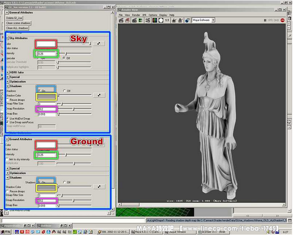This screenshot has height=236, width=294.
Task: Click the red Render Region icon
Action: click(128, 20)
